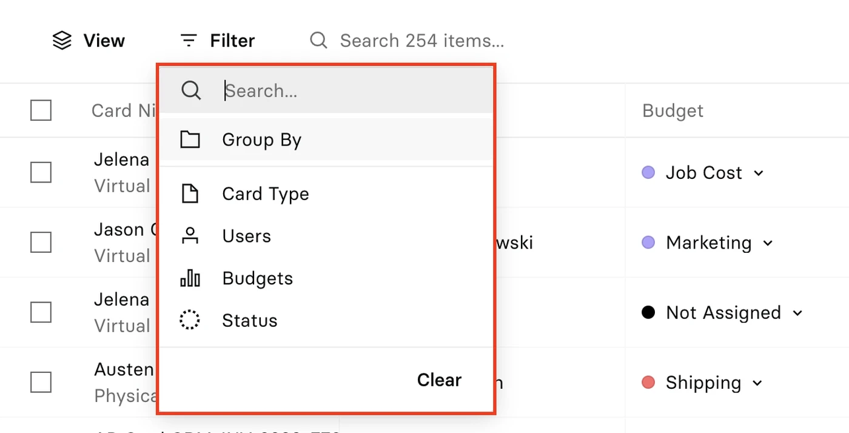This screenshot has width=849, height=433.
Task: Click the Budgets bar chart icon
Action: pyautogui.click(x=190, y=278)
